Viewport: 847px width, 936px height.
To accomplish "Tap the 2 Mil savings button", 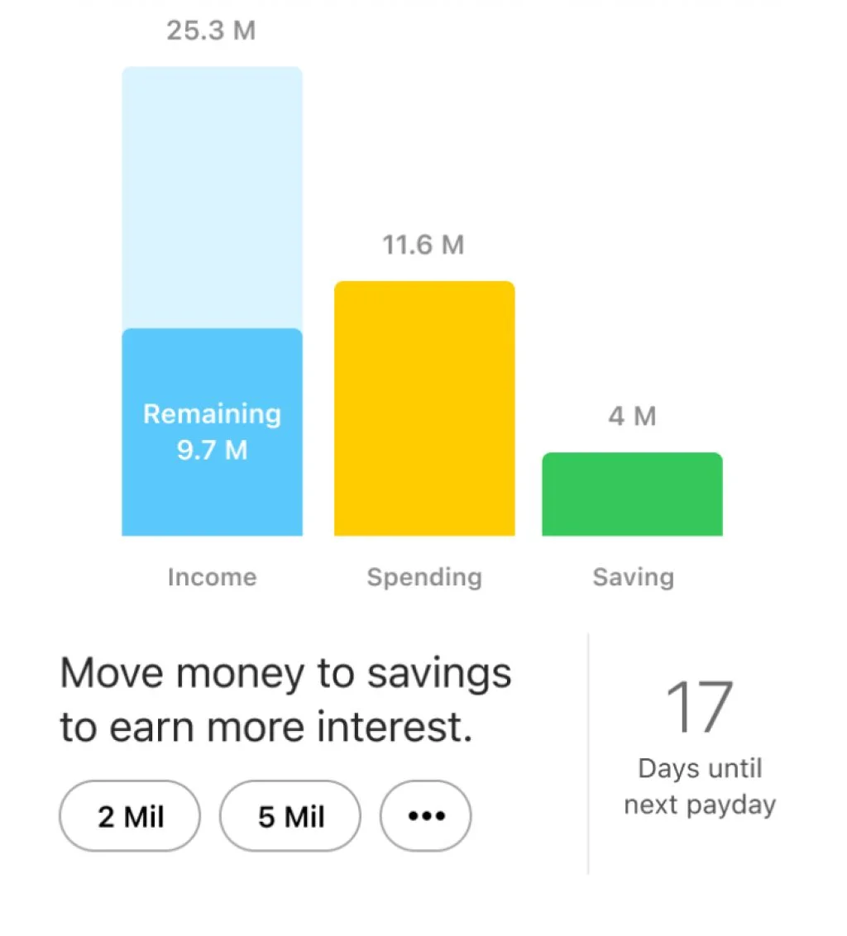I will click(130, 816).
